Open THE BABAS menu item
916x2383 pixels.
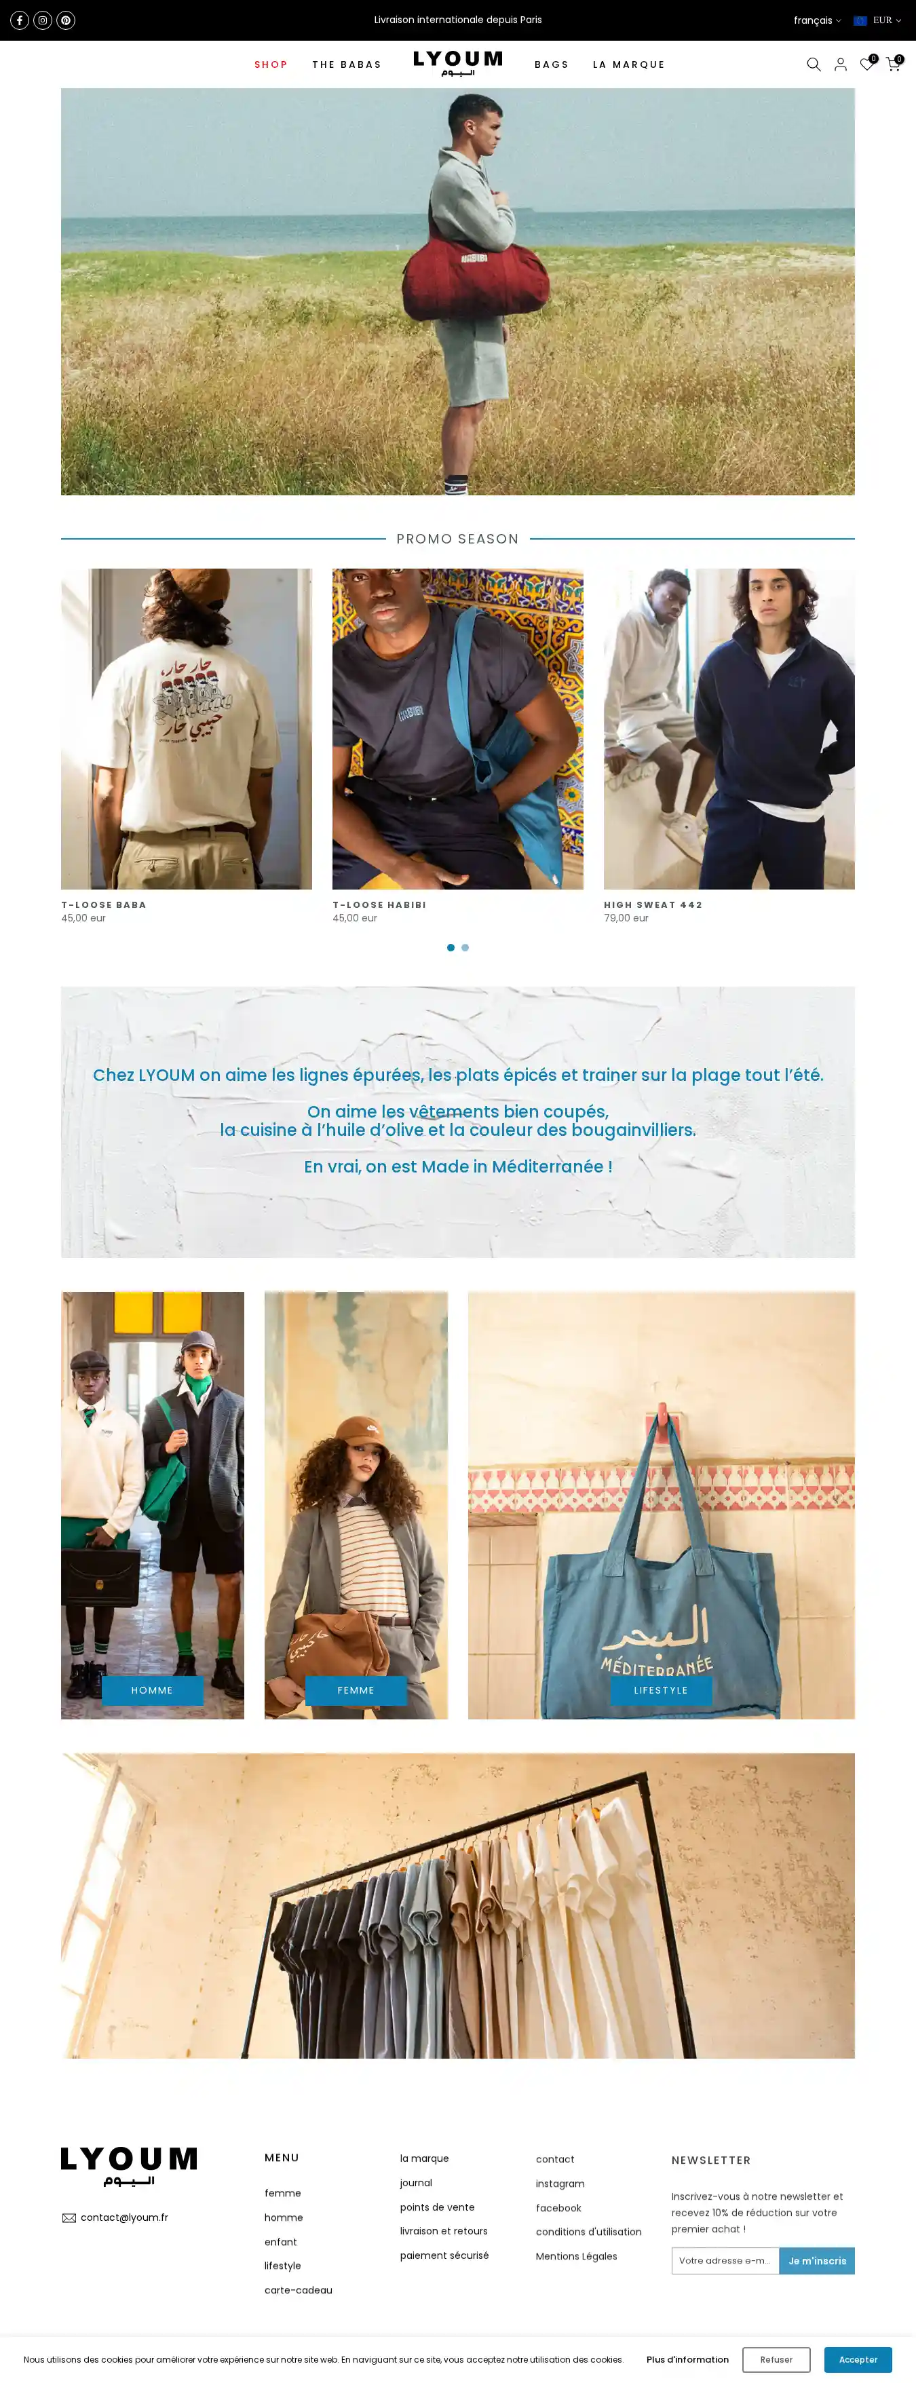tap(347, 64)
